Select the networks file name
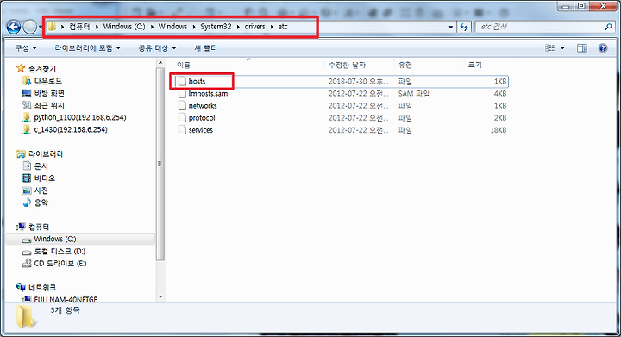Image resolution: width=621 pixels, height=337 pixels. pyautogui.click(x=203, y=106)
